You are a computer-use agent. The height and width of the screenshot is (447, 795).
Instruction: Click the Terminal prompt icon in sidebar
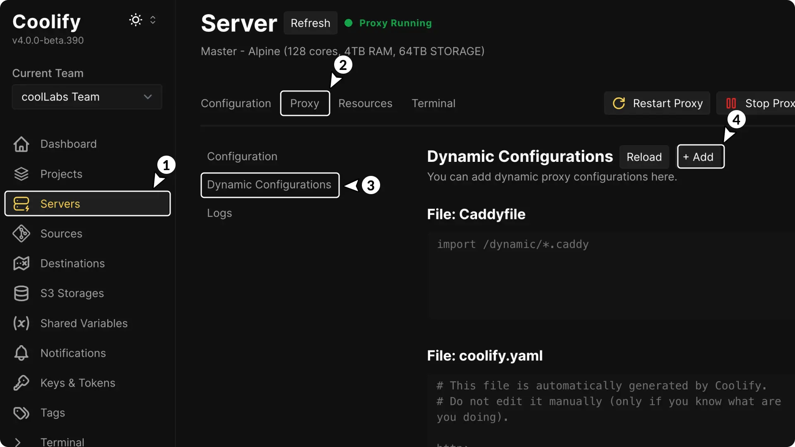pos(18,442)
